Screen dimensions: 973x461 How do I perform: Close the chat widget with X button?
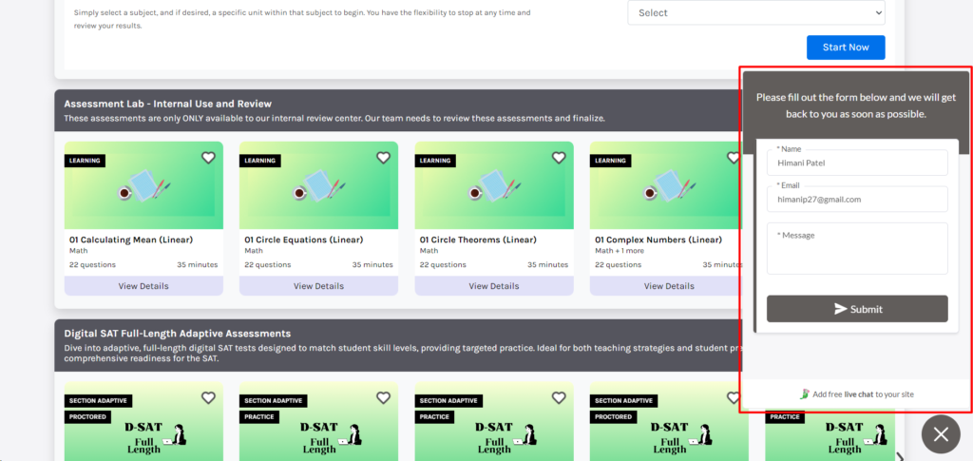coord(940,434)
